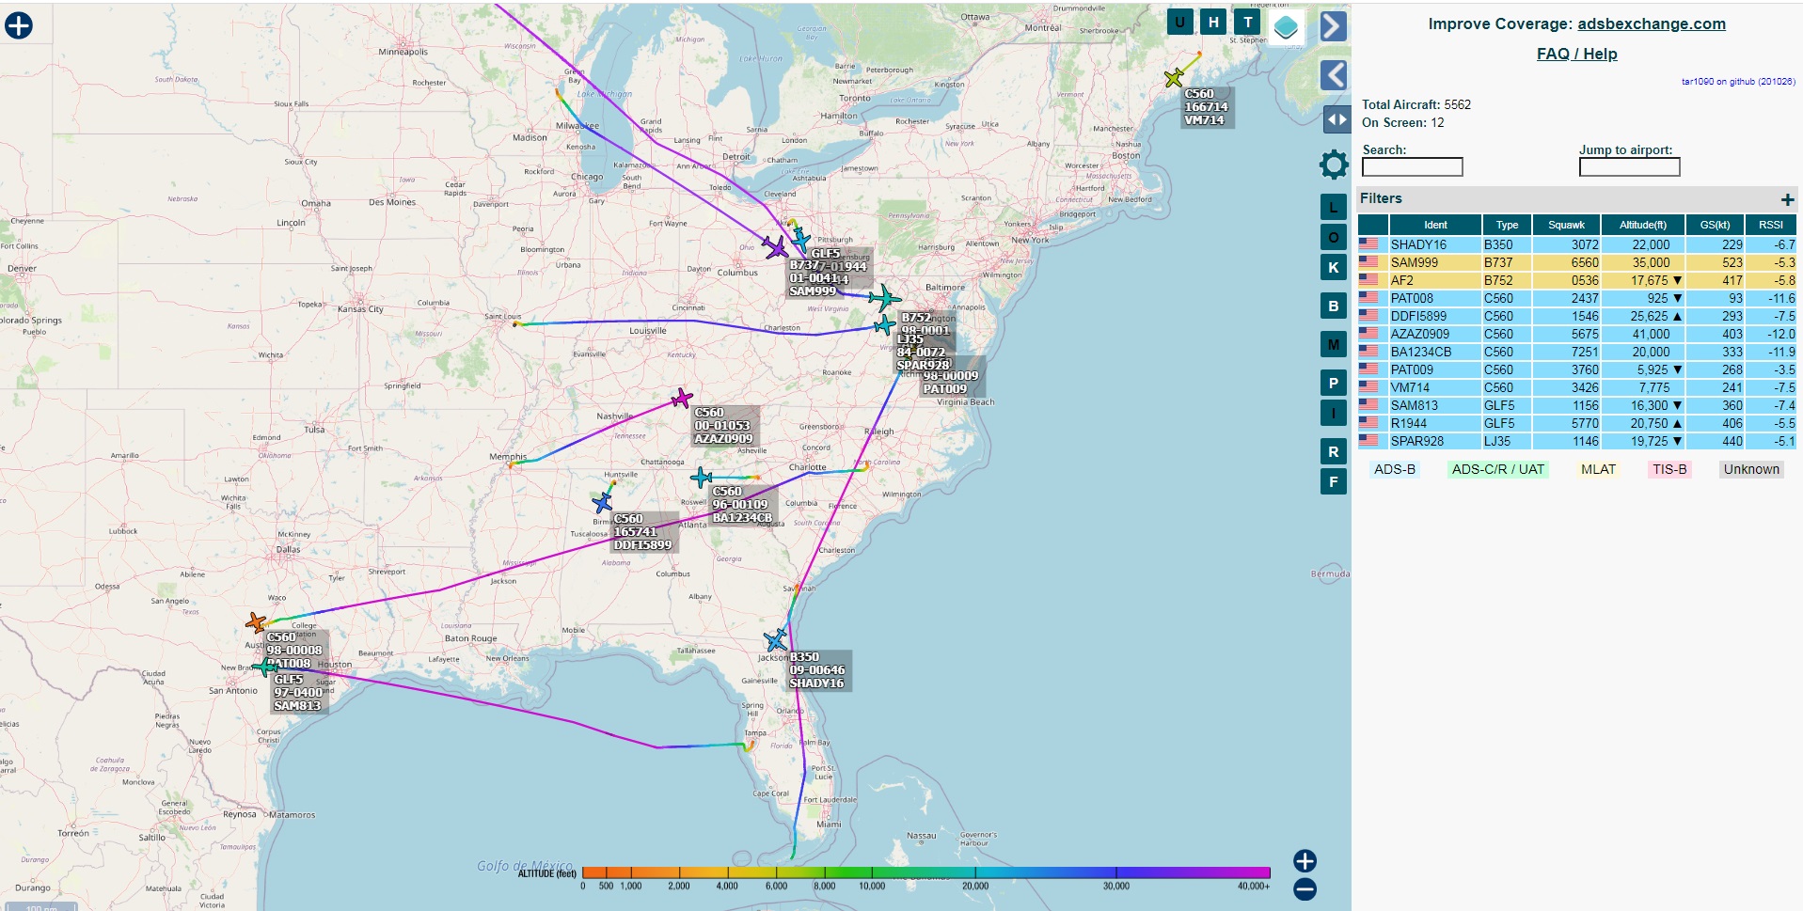Click the DDFI5899 blue aircraft icon

pyautogui.click(x=603, y=503)
